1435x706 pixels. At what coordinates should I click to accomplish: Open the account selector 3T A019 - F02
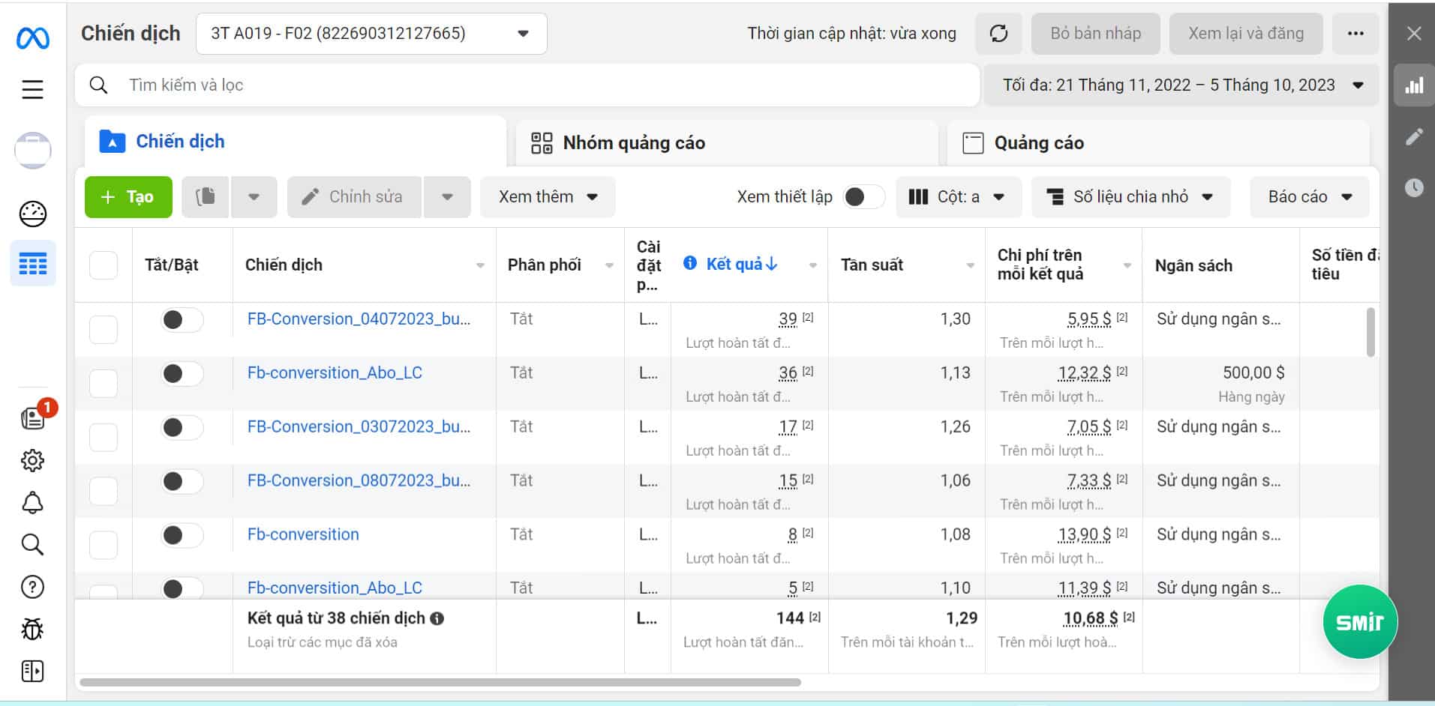pyautogui.click(x=371, y=34)
